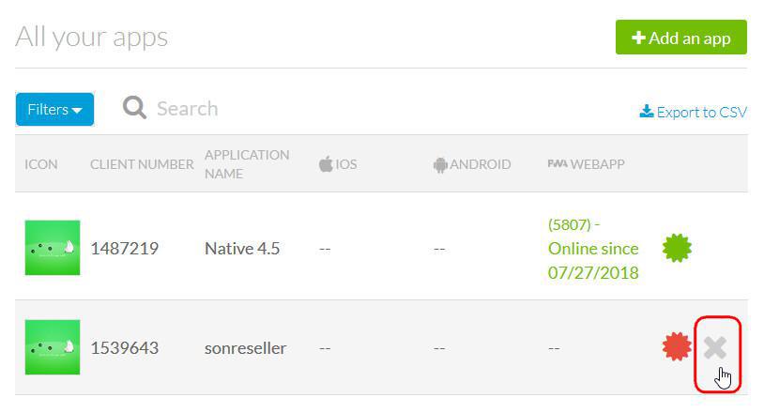Click the Export to CSV link
Screen dimensions: 764x413
point(701,112)
